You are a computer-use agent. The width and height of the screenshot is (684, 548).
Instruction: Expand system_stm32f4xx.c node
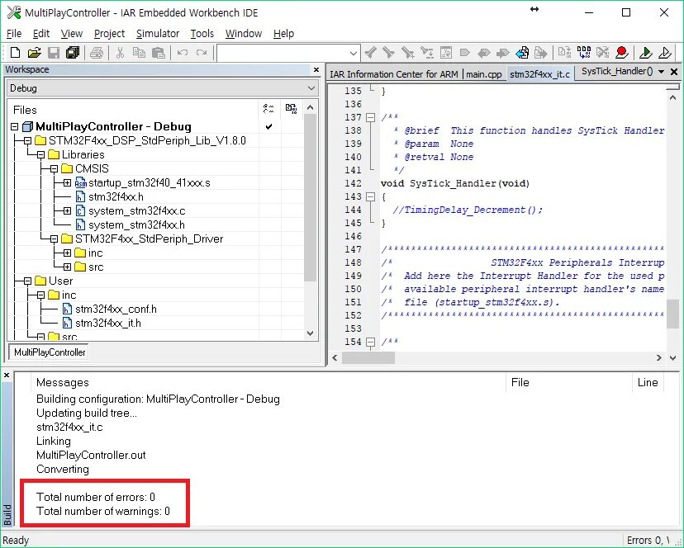(67, 211)
